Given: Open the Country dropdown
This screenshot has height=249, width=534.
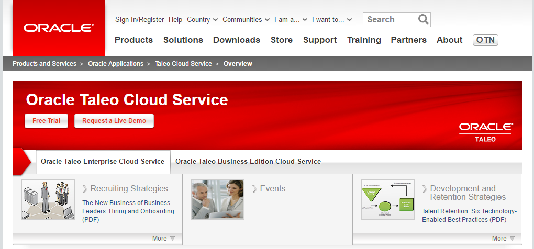Looking at the screenshot, I should tap(202, 20).
